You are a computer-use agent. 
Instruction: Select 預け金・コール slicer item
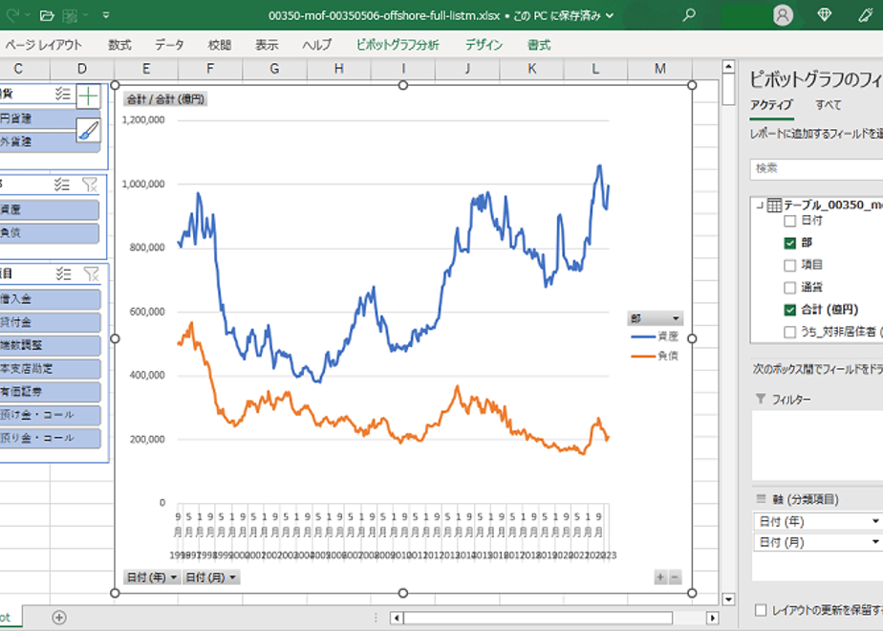coord(50,415)
